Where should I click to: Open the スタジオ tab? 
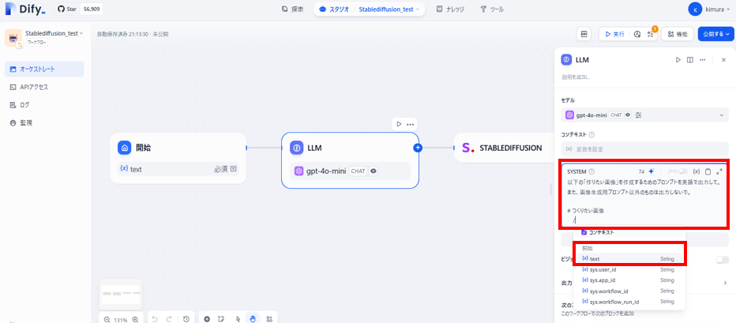pyautogui.click(x=335, y=9)
